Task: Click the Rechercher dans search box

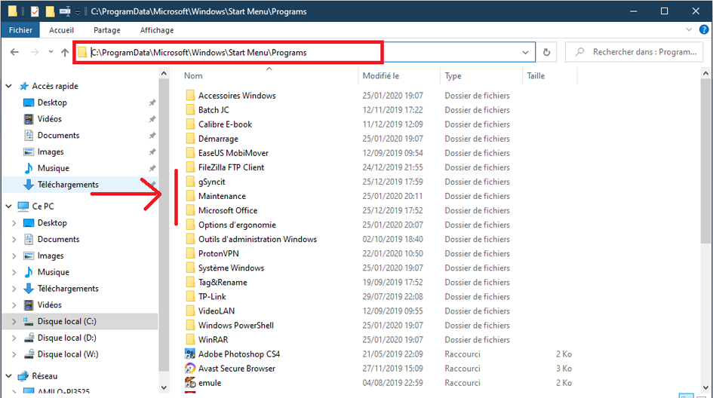Action: pos(635,52)
